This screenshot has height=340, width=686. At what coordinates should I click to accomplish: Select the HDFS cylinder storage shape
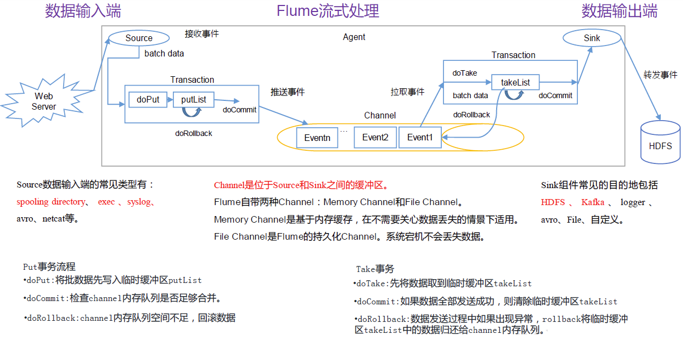pyautogui.click(x=660, y=141)
